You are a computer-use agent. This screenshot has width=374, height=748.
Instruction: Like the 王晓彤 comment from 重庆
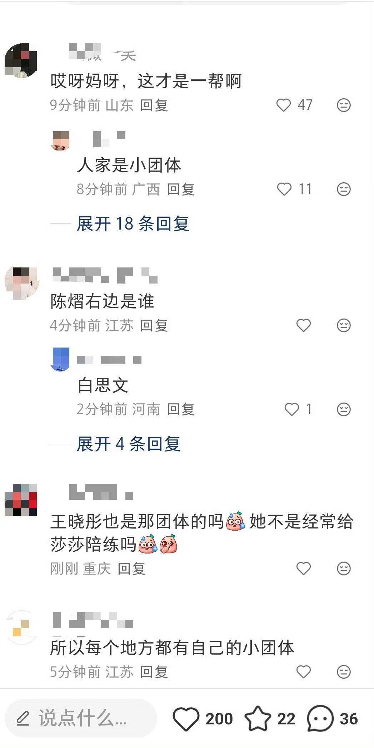pyautogui.click(x=304, y=569)
